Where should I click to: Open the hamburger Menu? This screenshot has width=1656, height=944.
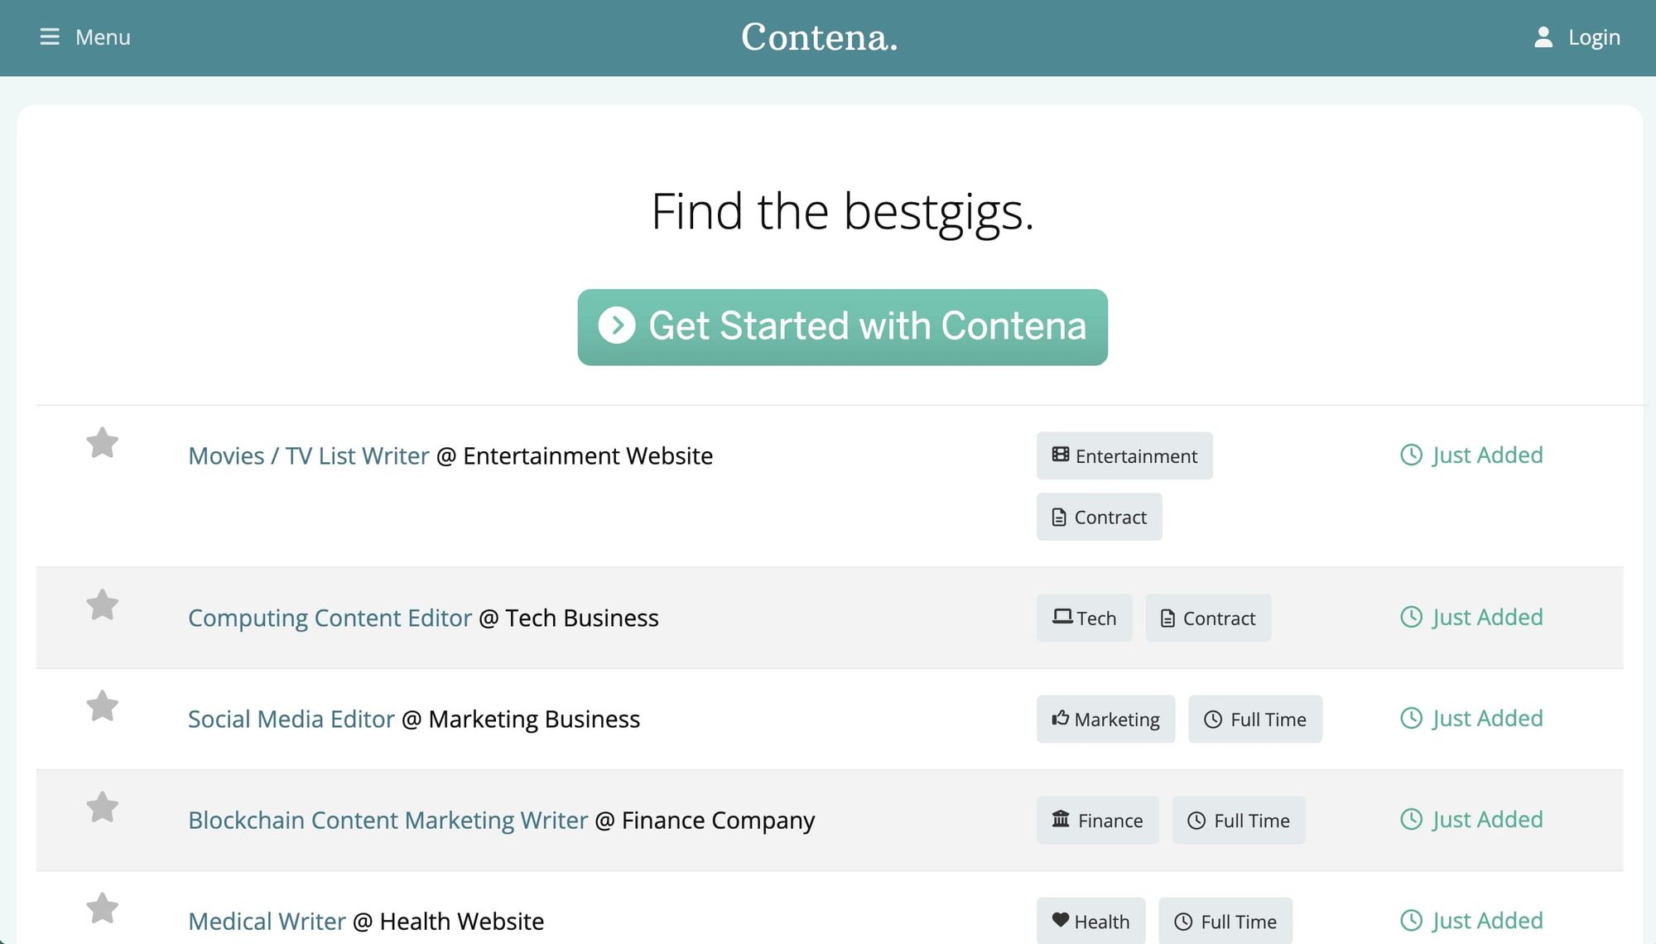pos(50,37)
